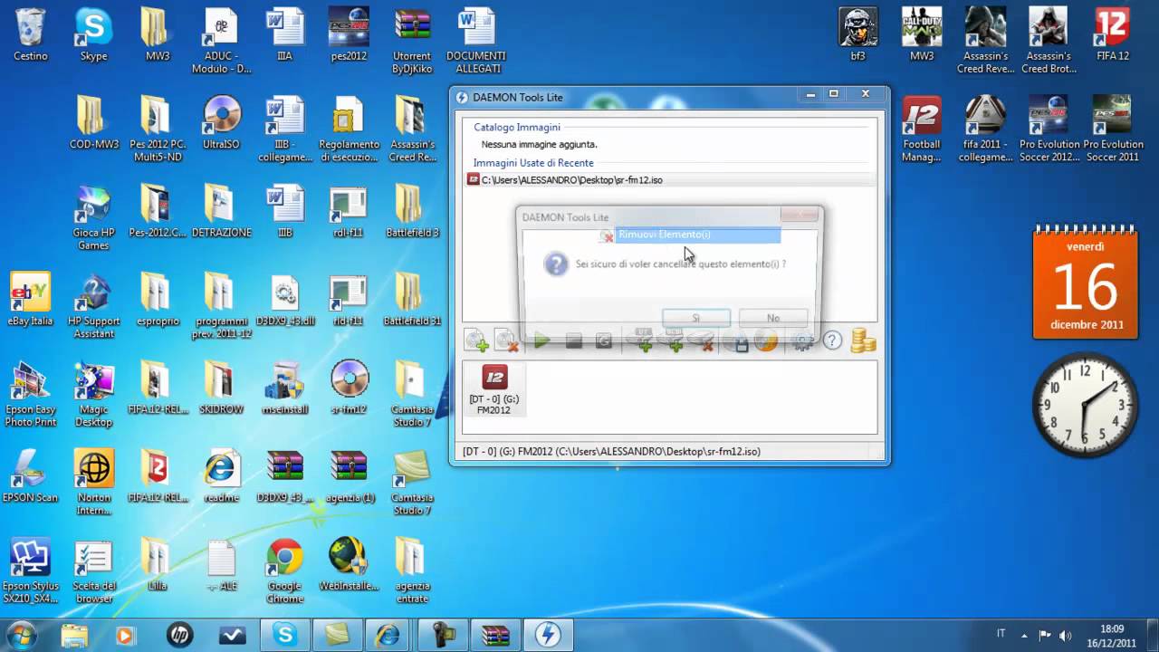Select the Cestino recycle bin desktop icon

pyautogui.click(x=31, y=35)
